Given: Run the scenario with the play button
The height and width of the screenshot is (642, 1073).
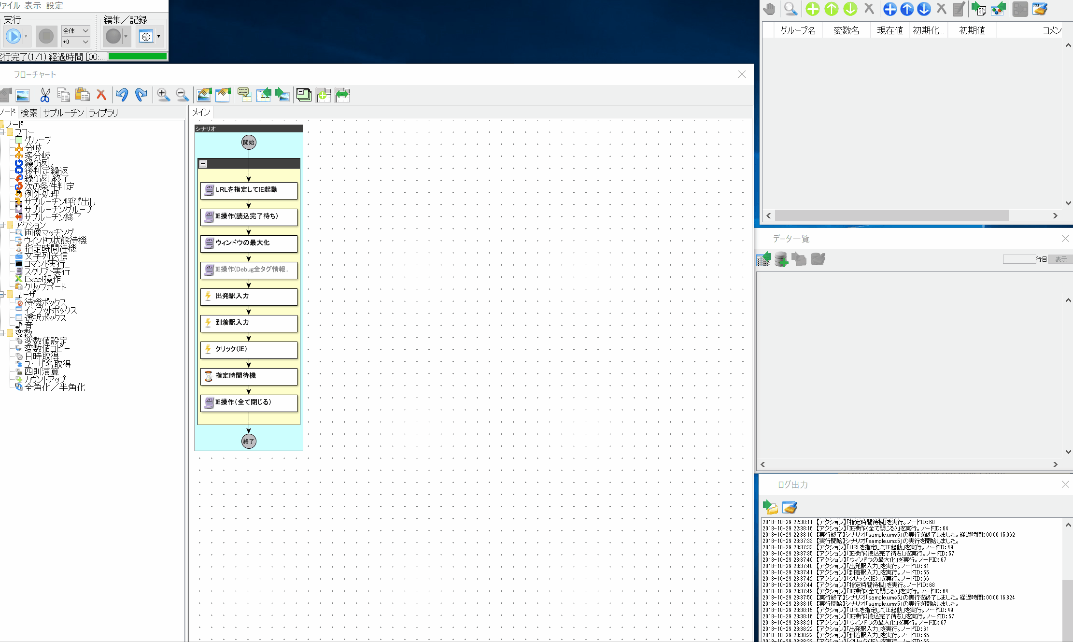Looking at the screenshot, I should tap(13, 36).
